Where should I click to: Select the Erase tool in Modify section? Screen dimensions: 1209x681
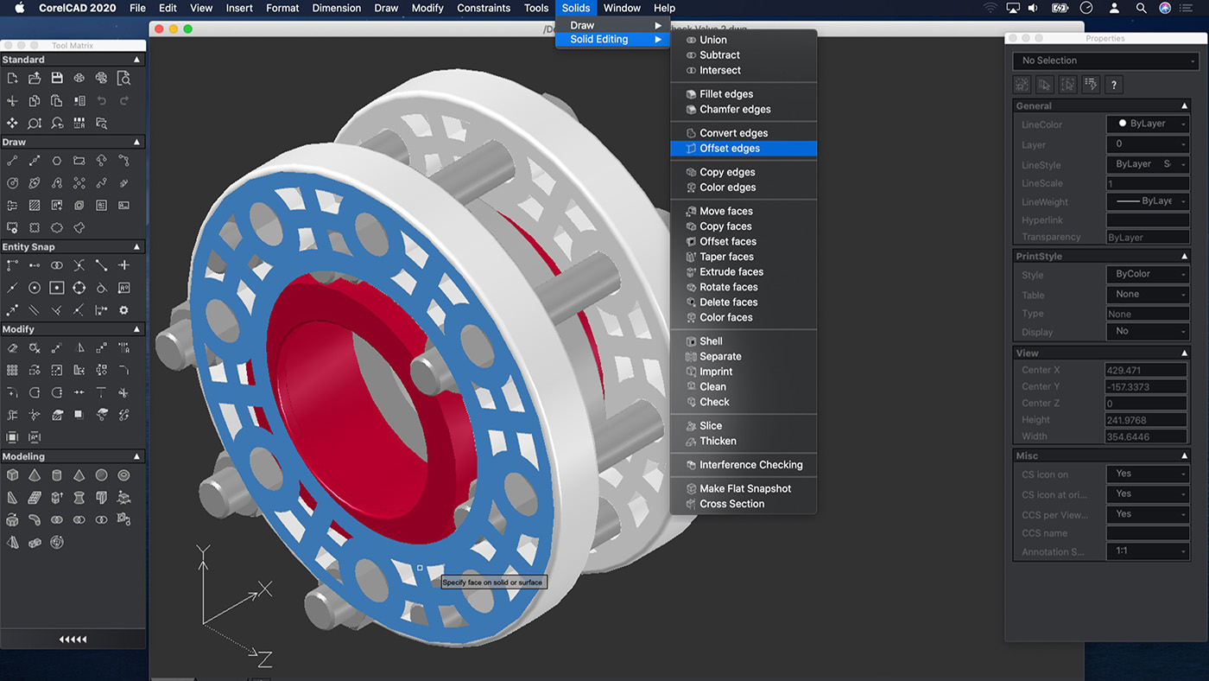pos(12,348)
